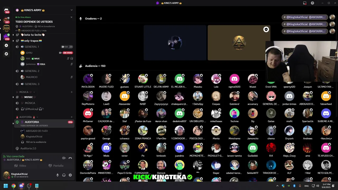Disconnect from voice with the hang-up icon
This screenshot has width=338, height=190.
coord(70,158)
